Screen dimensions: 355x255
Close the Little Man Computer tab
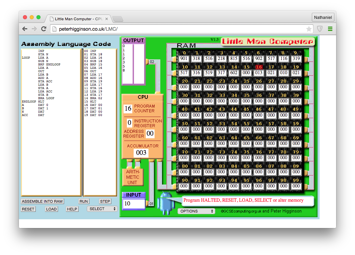tap(107, 19)
